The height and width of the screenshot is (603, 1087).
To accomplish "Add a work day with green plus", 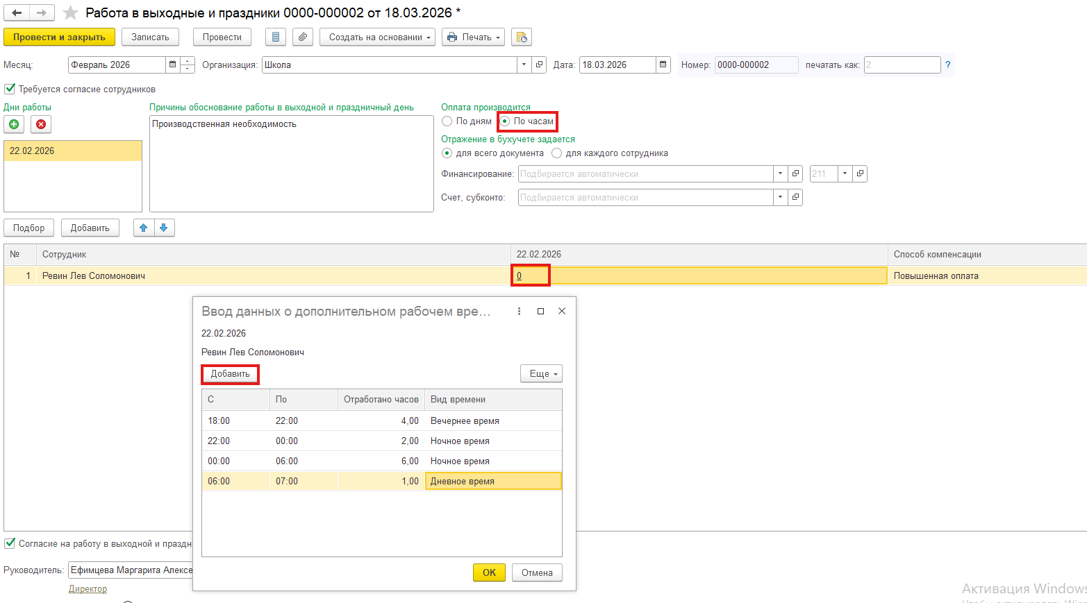I will [x=14, y=124].
